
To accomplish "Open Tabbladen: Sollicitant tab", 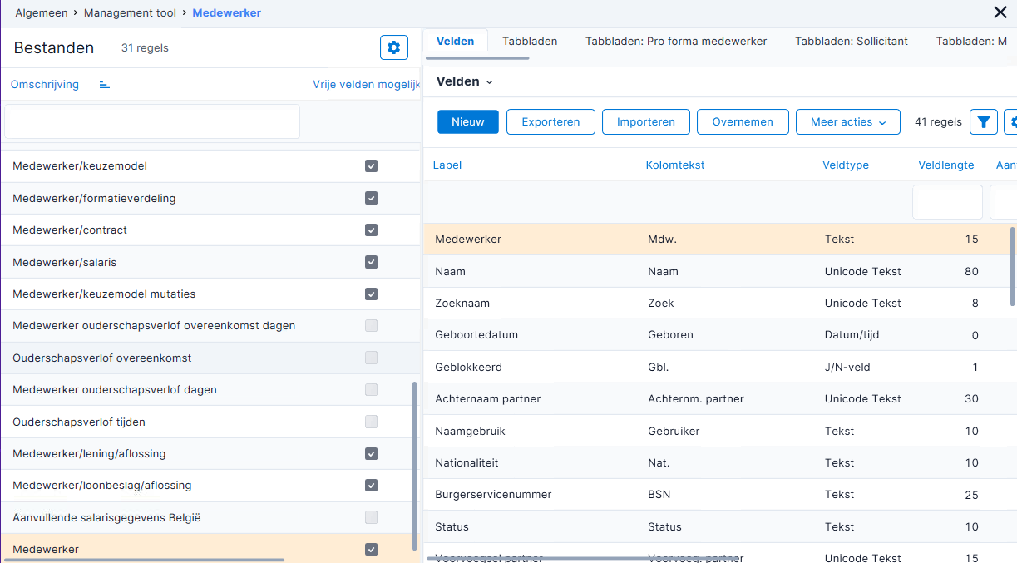I will tap(852, 41).
